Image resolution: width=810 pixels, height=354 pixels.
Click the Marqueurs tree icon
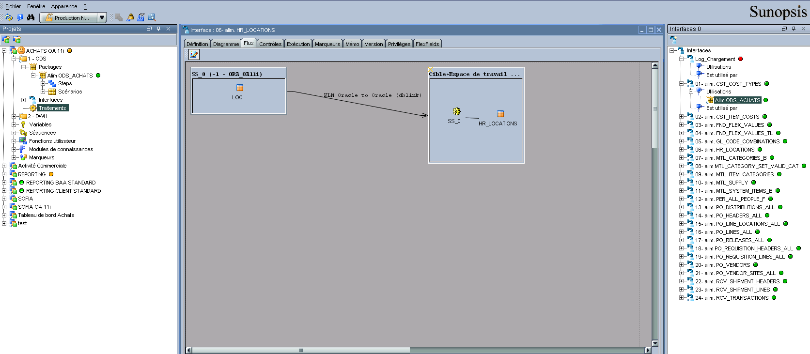pyautogui.click(x=23, y=157)
